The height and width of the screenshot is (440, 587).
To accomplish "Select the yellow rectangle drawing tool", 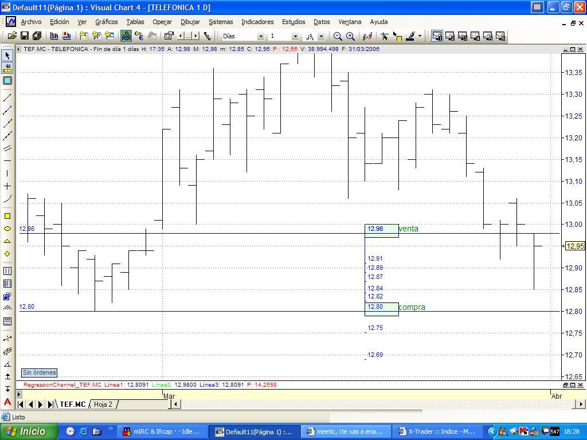I will [7, 216].
